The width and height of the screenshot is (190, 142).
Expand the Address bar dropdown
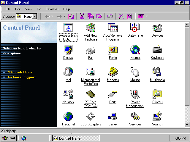point(35,17)
